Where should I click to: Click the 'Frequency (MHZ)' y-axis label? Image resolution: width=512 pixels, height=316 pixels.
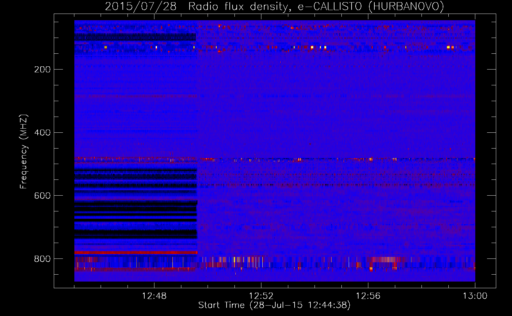pyautogui.click(x=24, y=151)
